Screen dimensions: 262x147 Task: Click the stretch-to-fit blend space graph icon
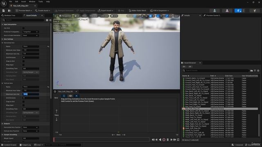point(64,96)
